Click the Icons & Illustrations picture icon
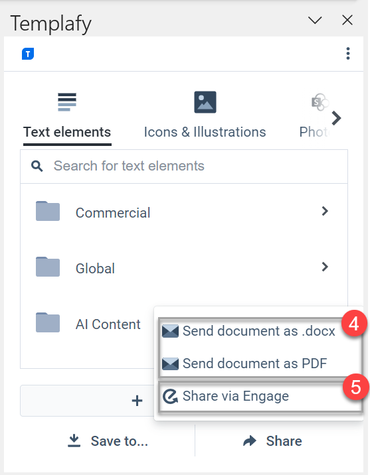Viewport: 370px width, 475px height. pos(205,102)
